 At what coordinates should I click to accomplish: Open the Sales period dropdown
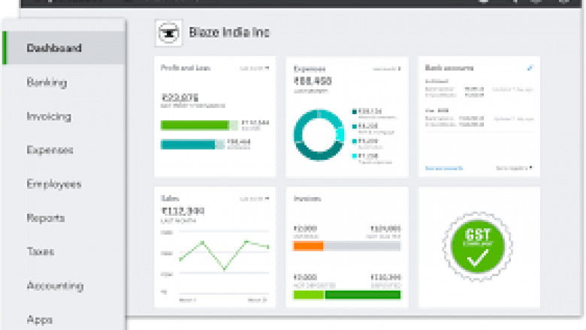254,199
